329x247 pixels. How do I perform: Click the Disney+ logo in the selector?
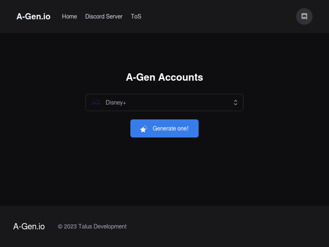96,103
